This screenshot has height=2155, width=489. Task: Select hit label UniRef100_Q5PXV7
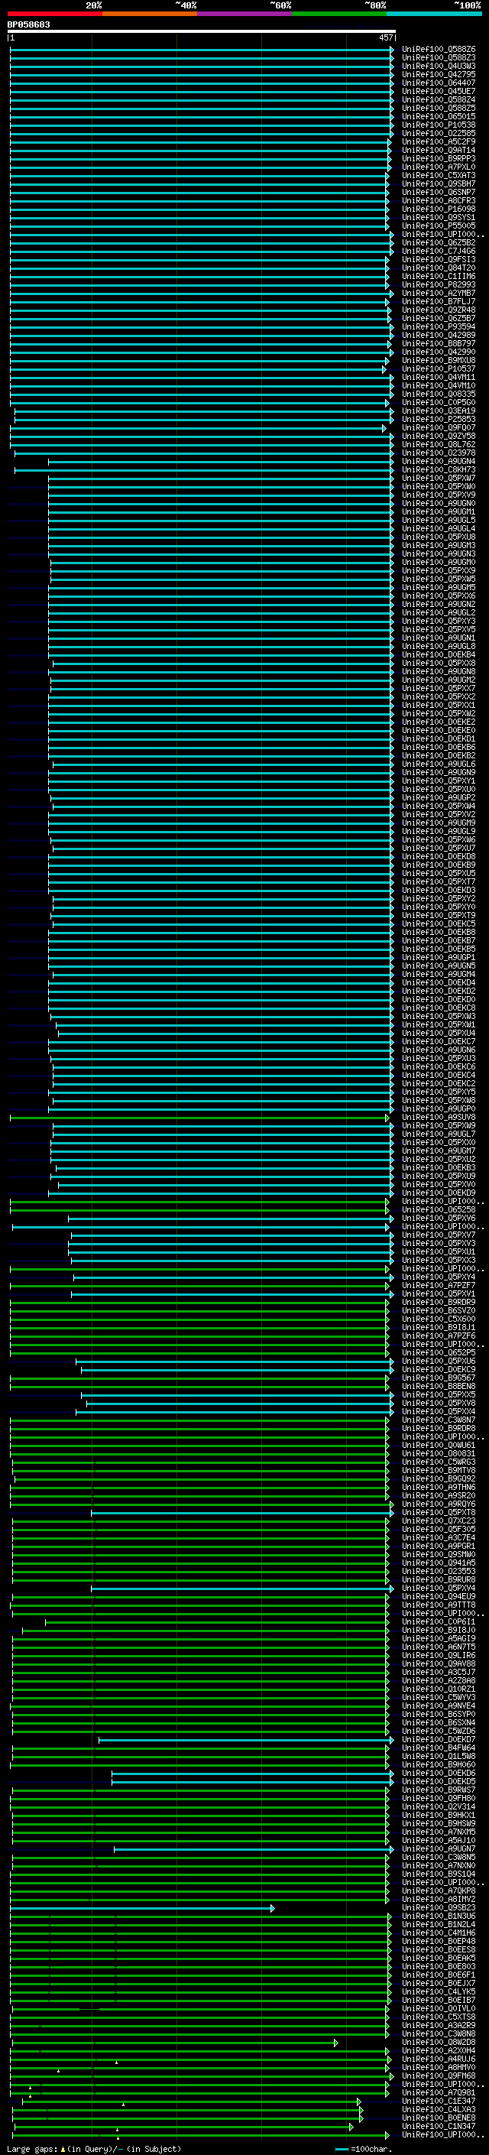coord(439,1235)
